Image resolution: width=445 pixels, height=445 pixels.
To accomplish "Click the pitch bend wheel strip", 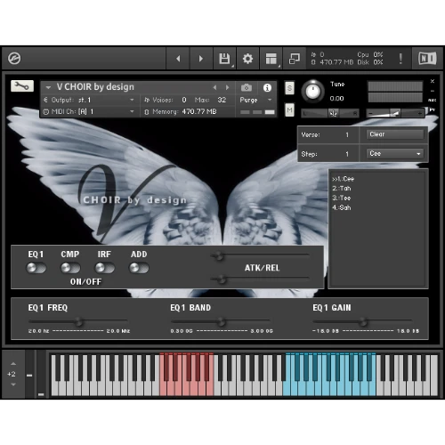I will pyautogui.click(x=29, y=374).
